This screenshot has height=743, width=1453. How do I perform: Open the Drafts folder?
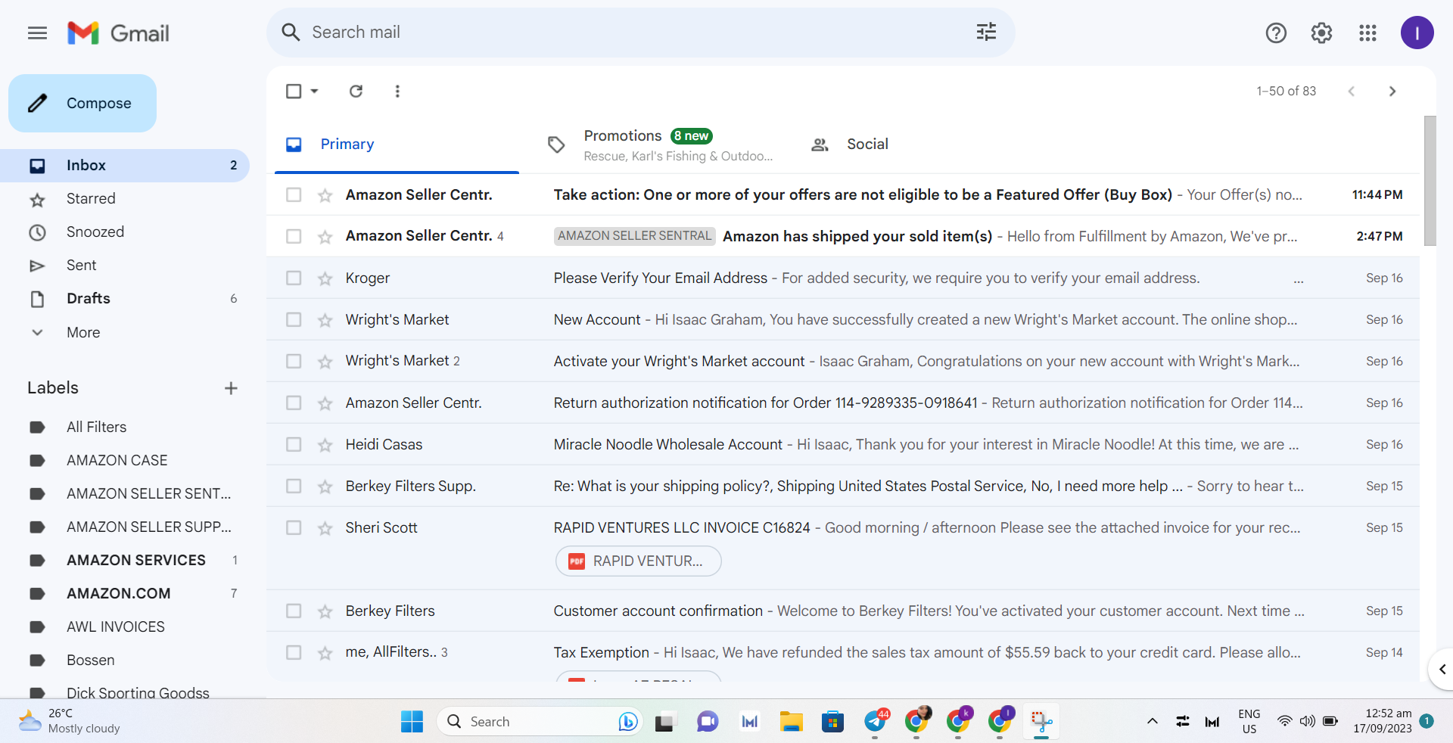(x=125, y=298)
